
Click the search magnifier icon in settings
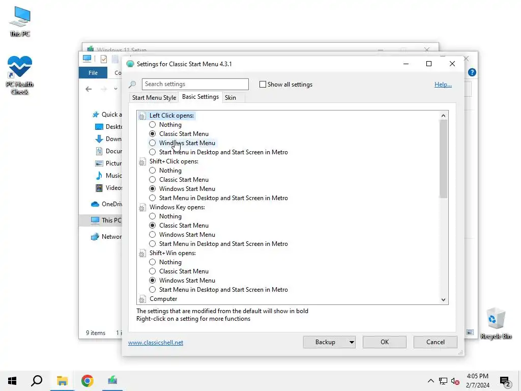click(x=133, y=85)
